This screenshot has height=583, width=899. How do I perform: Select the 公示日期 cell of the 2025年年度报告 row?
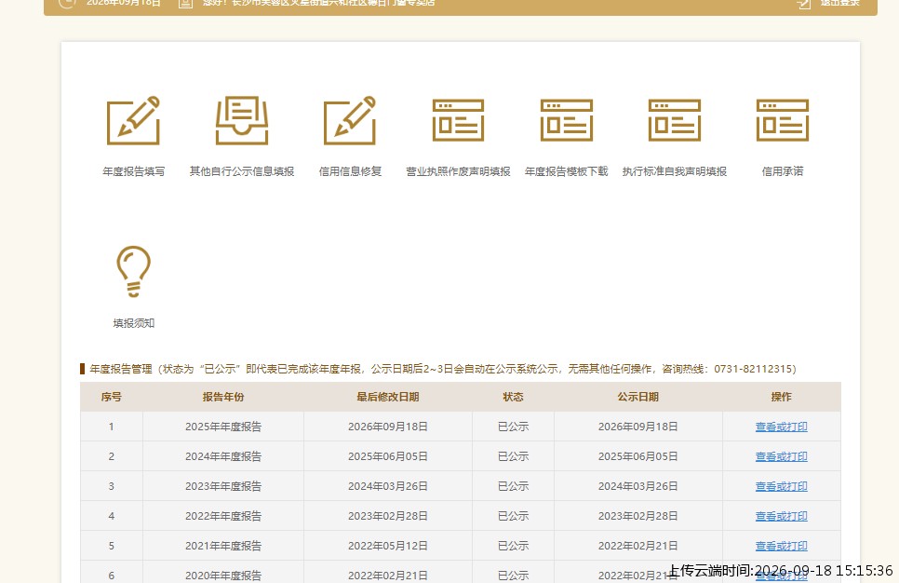(x=638, y=427)
